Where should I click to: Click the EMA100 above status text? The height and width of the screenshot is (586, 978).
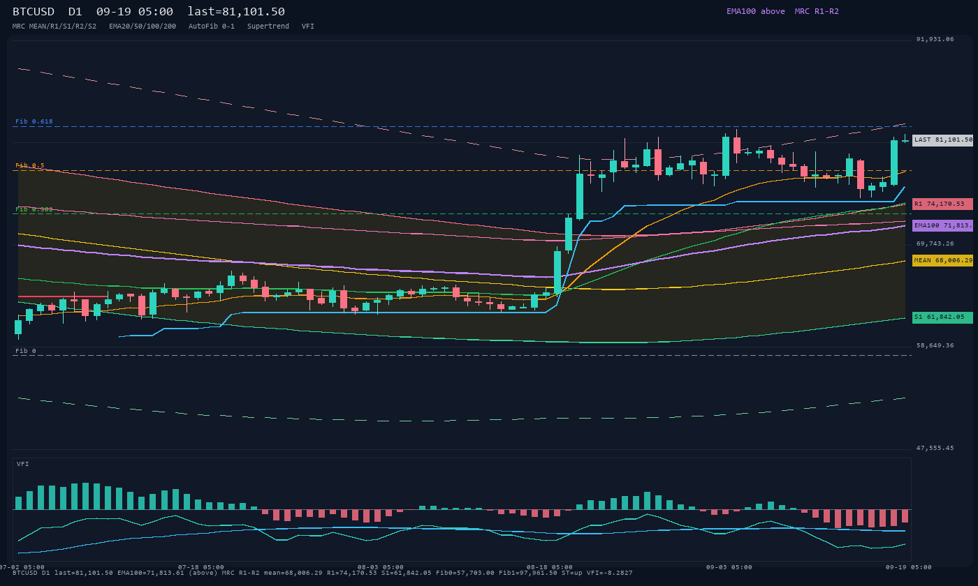(x=756, y=11)
